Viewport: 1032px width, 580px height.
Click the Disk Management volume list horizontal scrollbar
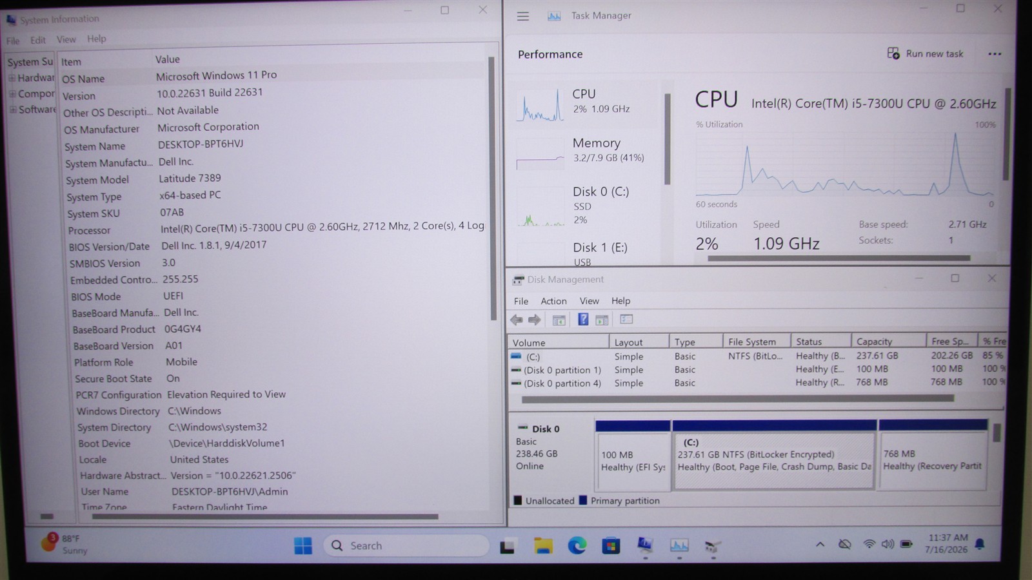737,399
